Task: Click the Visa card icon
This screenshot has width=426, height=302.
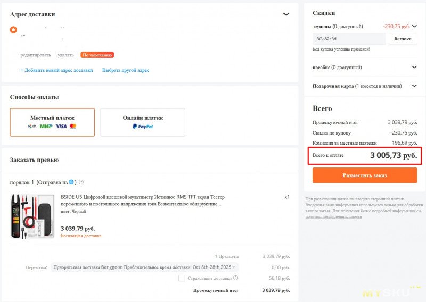Action: click(61, 126)
